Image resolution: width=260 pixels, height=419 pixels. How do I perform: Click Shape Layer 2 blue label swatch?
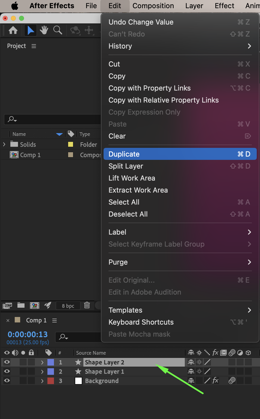point(51,362)
